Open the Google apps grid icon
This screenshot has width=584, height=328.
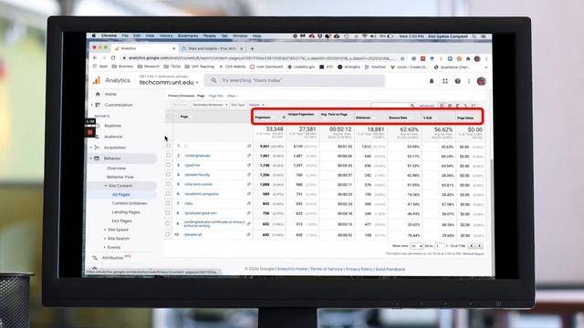(x=445, y=81)
